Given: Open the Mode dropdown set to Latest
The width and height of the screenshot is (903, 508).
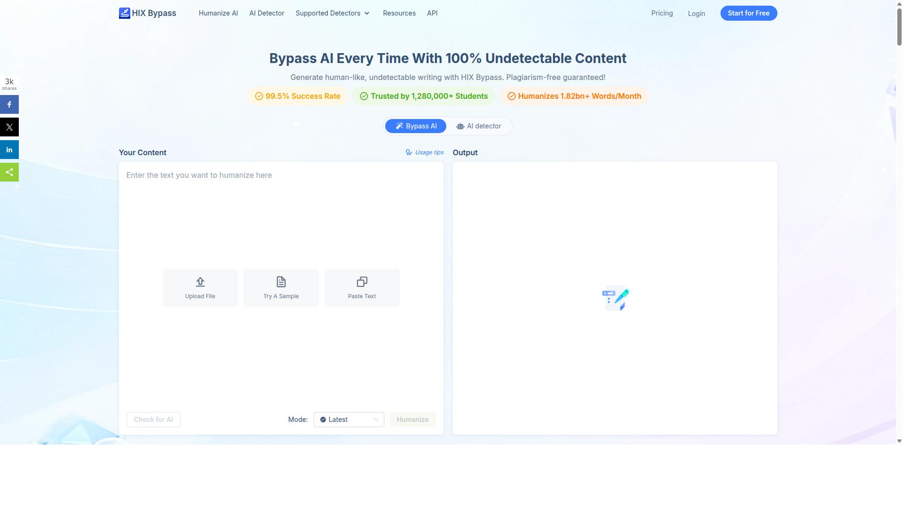Looking at the screenshot, I should click(x=349, y=420).
